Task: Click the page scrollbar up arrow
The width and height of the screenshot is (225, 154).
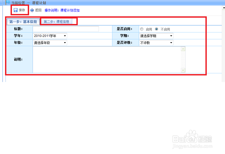Action: [x=224, y=8]
